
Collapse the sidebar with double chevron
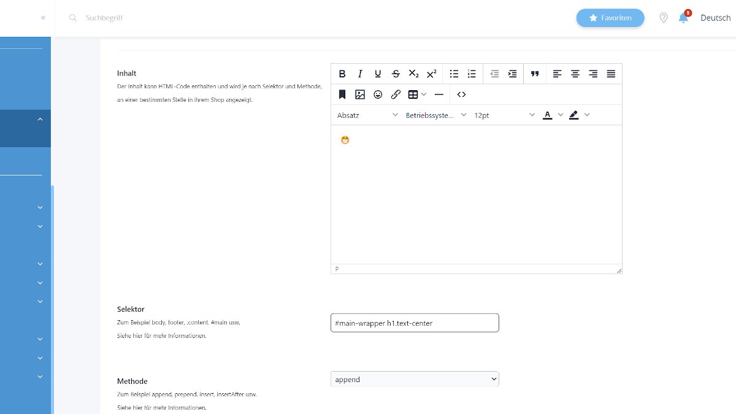coord(43,18)
